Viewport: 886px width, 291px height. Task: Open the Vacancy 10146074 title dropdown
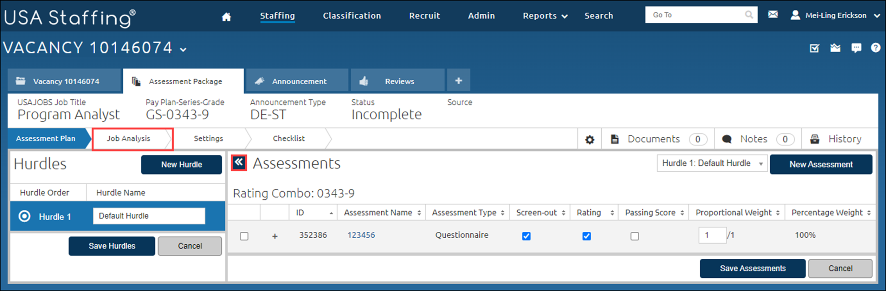183,50
